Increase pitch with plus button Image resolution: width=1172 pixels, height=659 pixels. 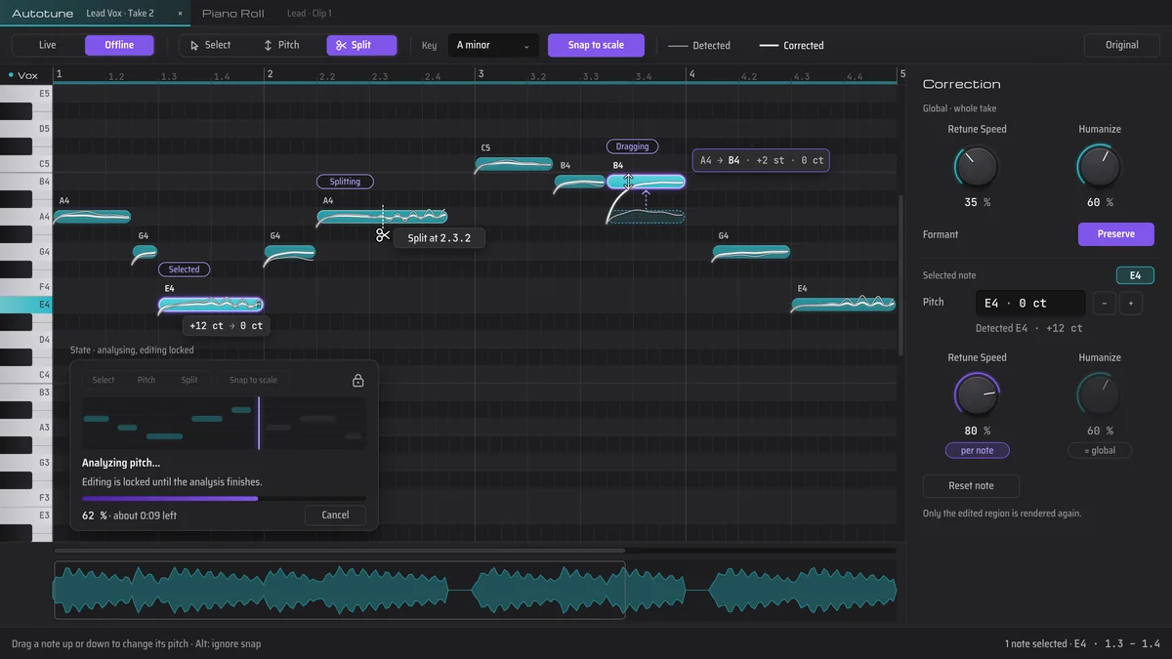(1131, 303)
